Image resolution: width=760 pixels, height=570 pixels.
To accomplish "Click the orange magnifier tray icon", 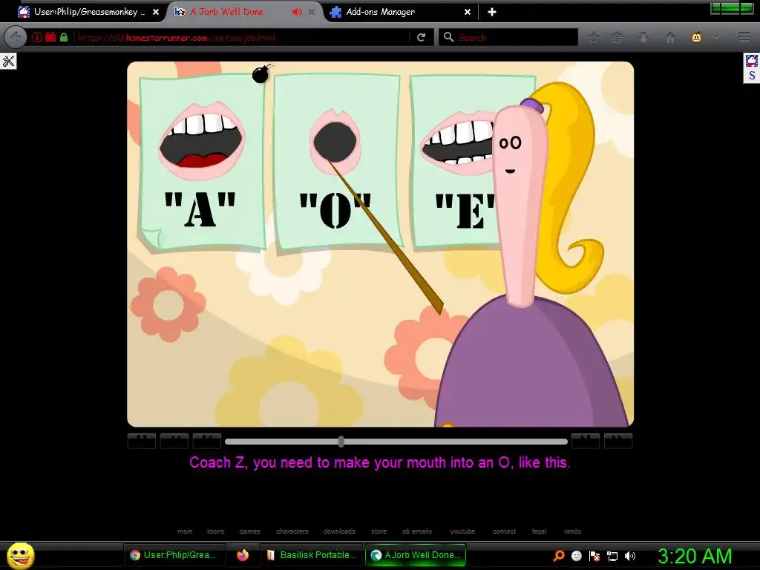I will (x=559, y=556).
